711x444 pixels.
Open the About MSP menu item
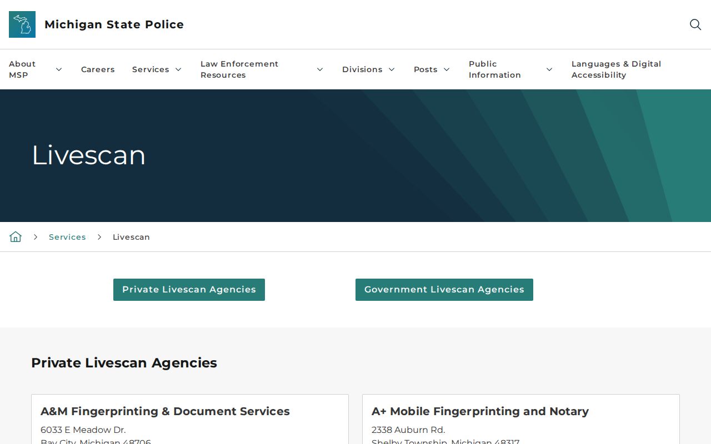click(x=22, y=69)
